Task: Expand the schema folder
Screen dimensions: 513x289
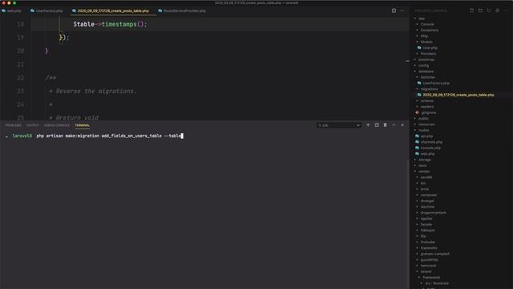Action: pos(427,101)
